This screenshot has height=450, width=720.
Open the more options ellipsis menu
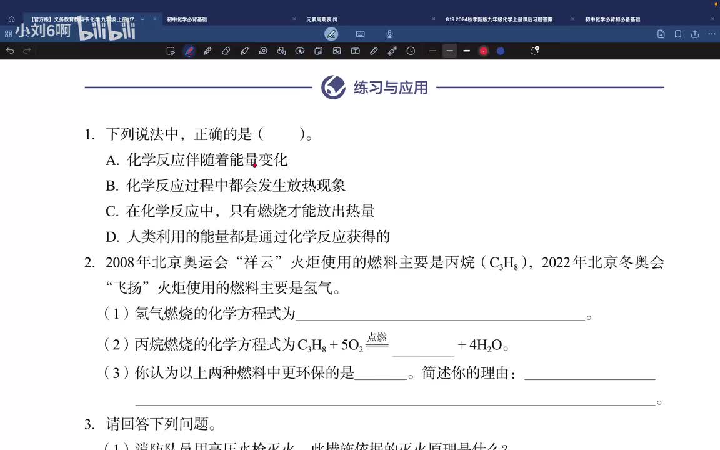[x=712, y=34]
